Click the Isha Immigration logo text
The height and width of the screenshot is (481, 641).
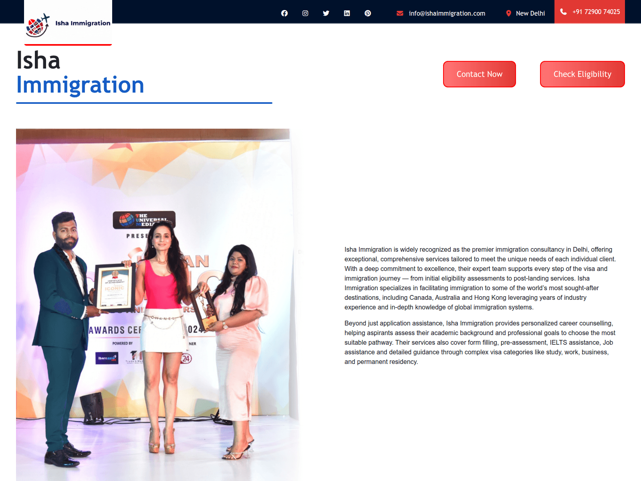(x=83, y=23)
